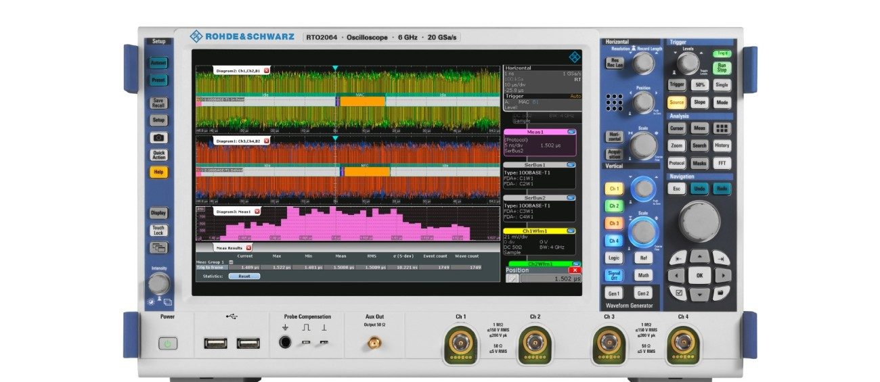Click the Res Rec Len key
This screenshot has height=382, width=880.
pyautogui.click(x=615, y=63)
